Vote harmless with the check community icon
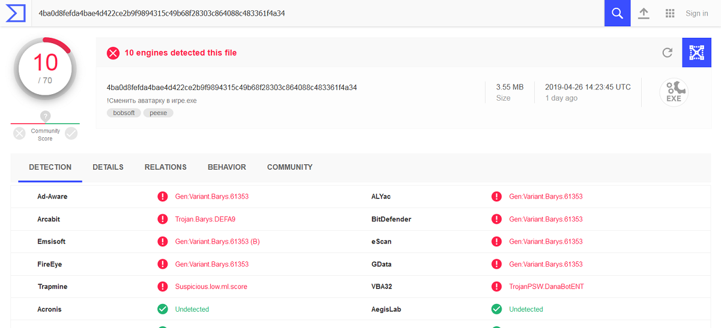 point(71,133)
